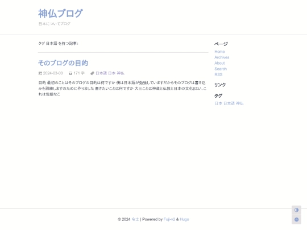The width and height of the screenshot is (307, 230).
Task: Select the 日本 tag in post metadata
Action: click(x=112, y=73)
